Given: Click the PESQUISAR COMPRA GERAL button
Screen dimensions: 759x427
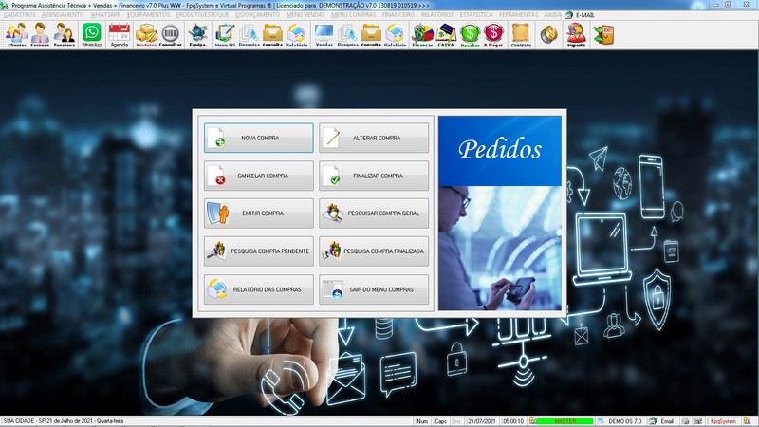Looking at the screenshot, I should tap(374, 213).
